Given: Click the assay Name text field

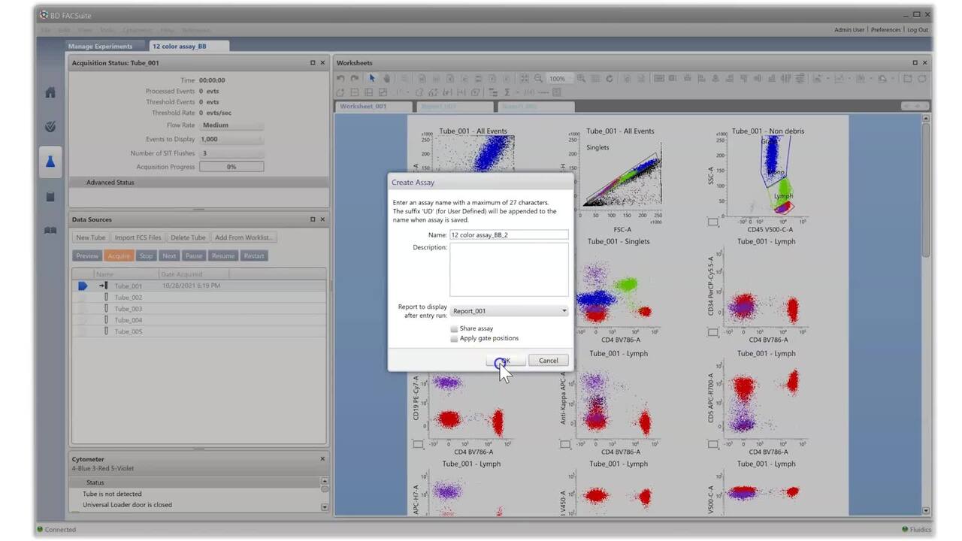Looking at the screenshot, I should point(509,235).
